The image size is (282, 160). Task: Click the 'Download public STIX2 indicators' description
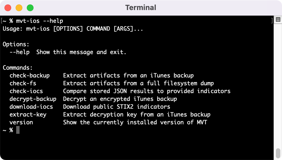(x=116, y=107)
